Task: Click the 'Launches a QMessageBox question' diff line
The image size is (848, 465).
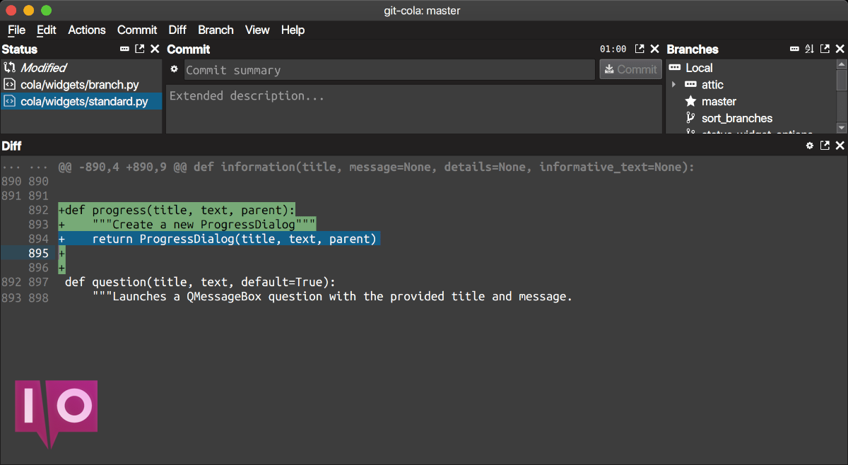Action: pyautogui.click(x=331, y=297)
